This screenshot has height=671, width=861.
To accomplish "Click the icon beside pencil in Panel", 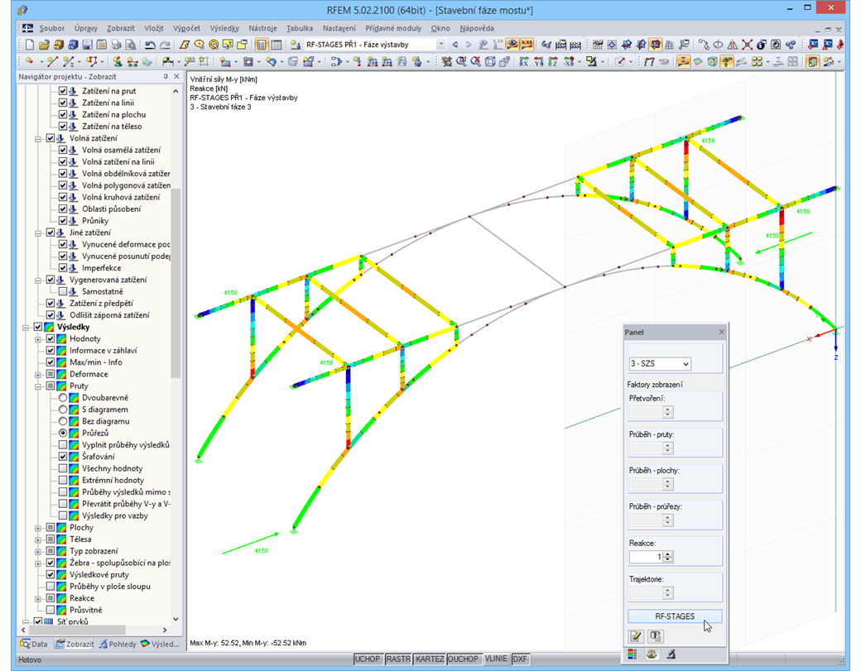I will coord(656,636).
